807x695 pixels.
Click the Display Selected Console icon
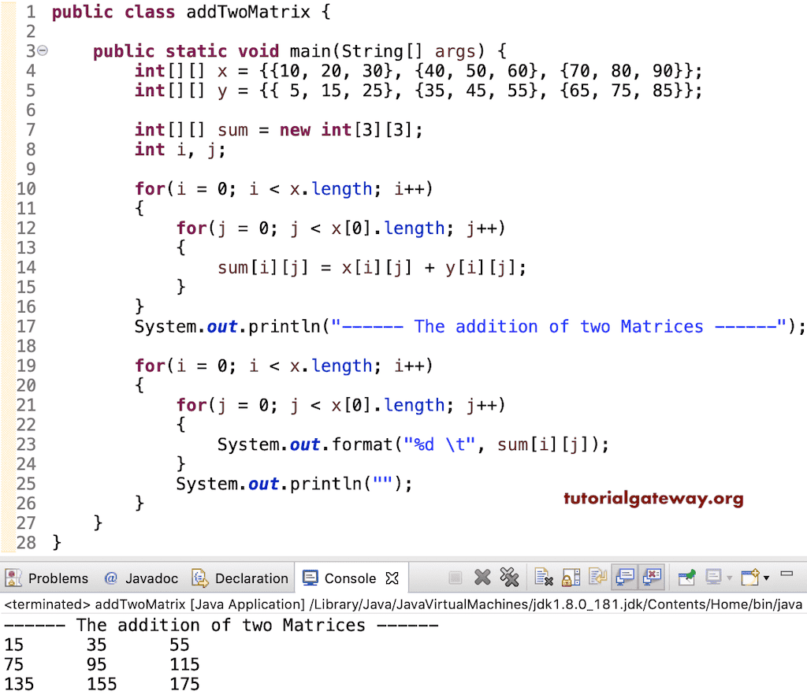click(x=713, y=576)
